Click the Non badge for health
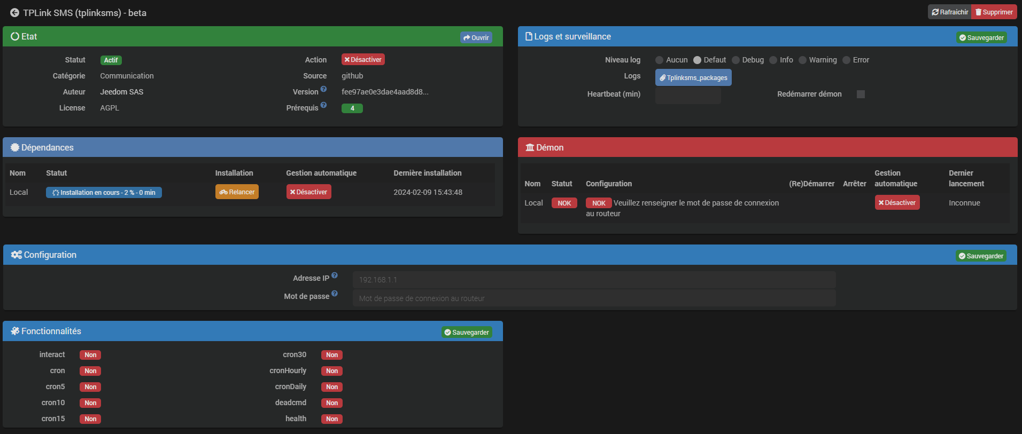Screen dimensions: 1022x434 332,419
